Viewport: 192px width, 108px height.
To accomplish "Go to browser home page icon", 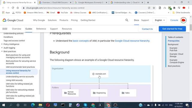I will [18, 8].
